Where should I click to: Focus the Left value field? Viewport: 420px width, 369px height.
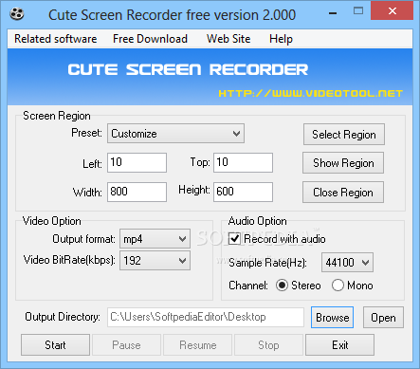(x=137, y=162)
